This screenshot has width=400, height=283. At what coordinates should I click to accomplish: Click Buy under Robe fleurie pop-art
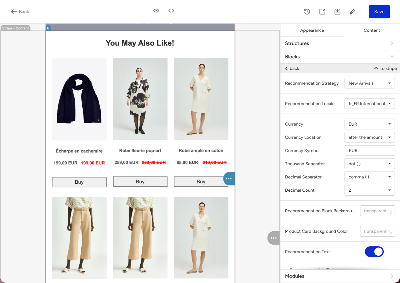coord(140,181)
